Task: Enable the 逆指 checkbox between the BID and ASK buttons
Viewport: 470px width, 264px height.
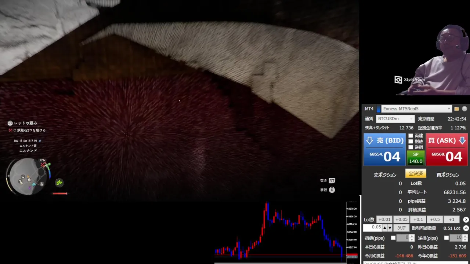Action: click(x=411, y=147)
